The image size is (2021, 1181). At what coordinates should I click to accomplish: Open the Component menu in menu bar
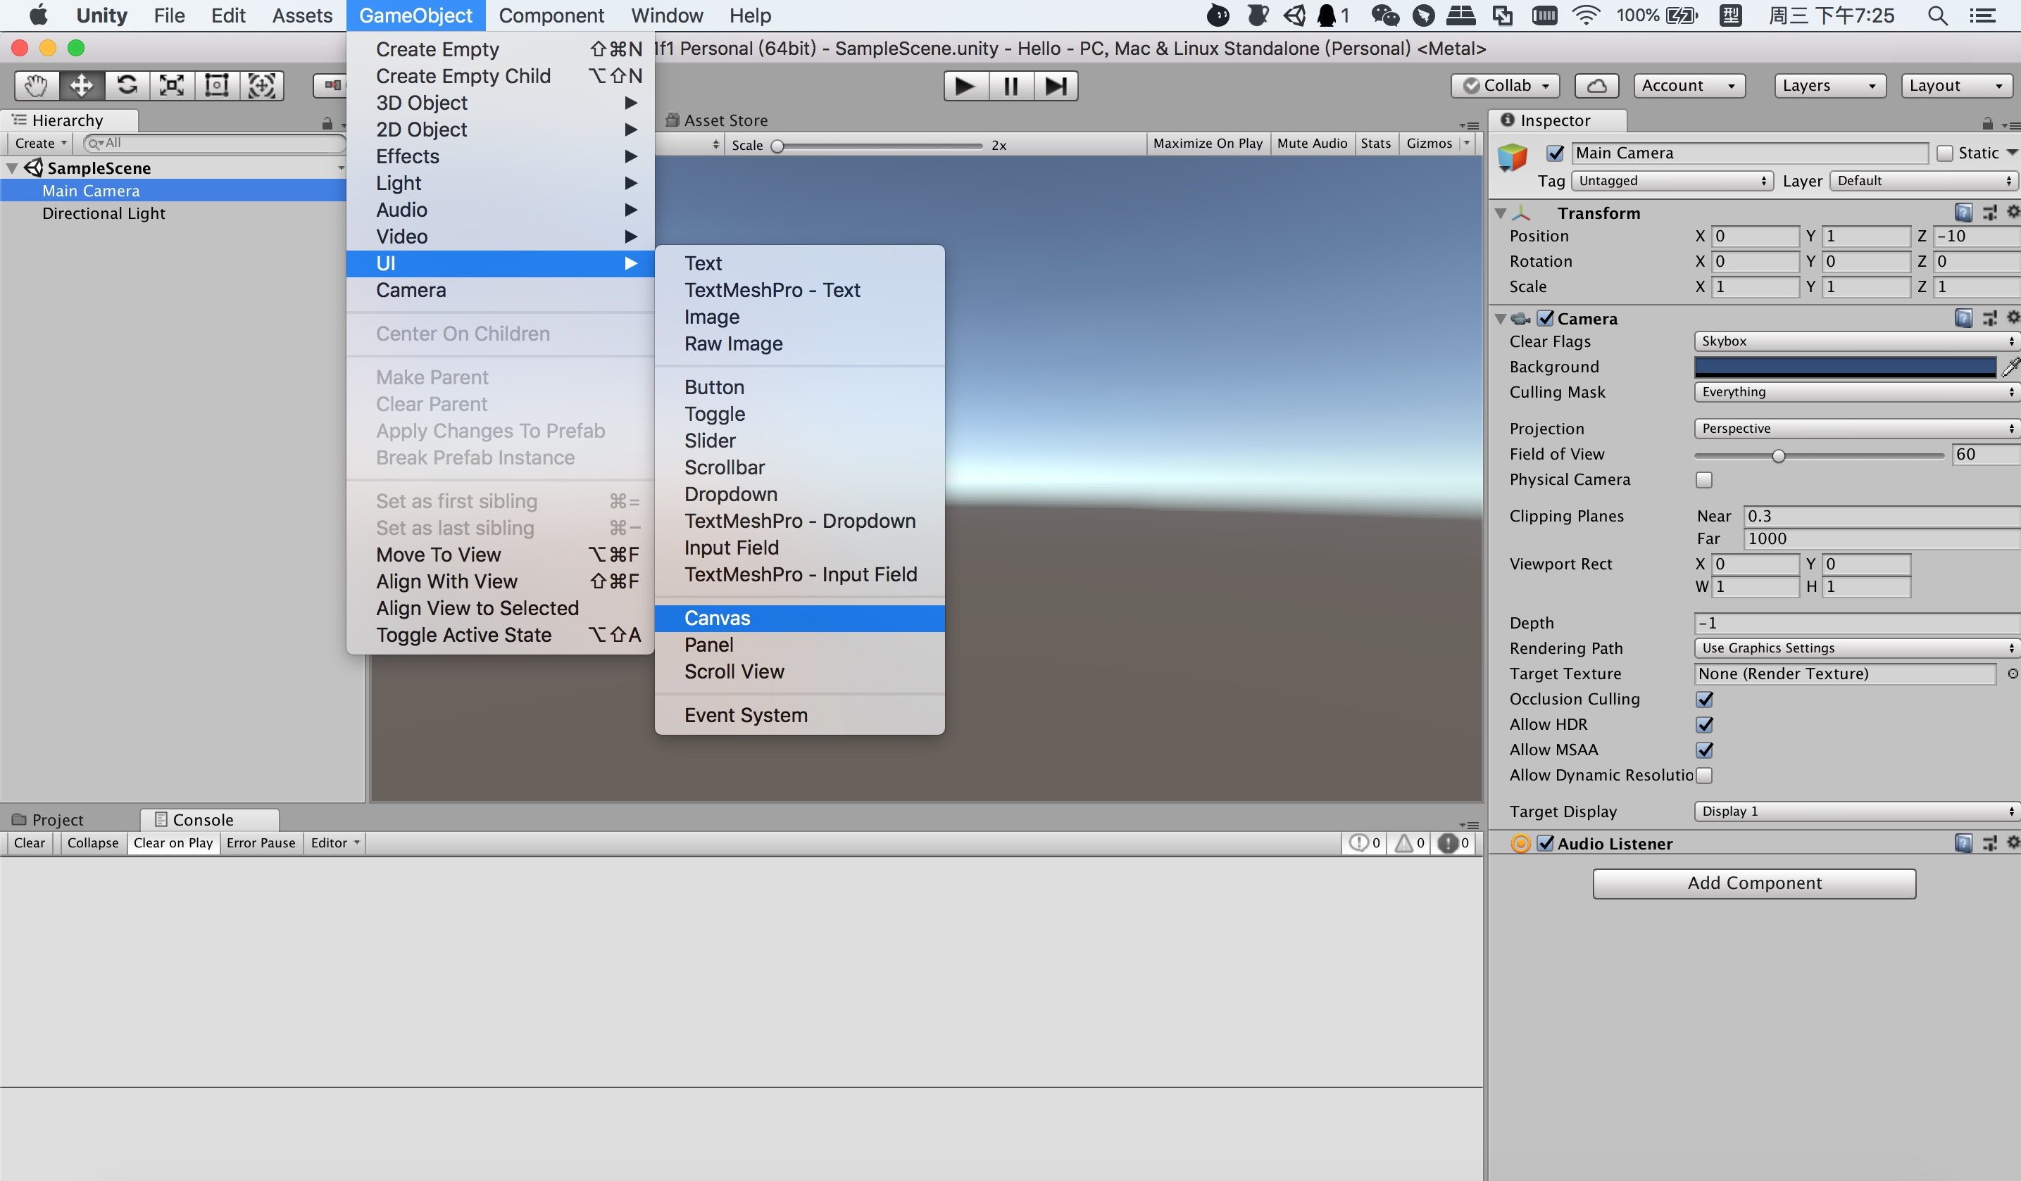551,15
